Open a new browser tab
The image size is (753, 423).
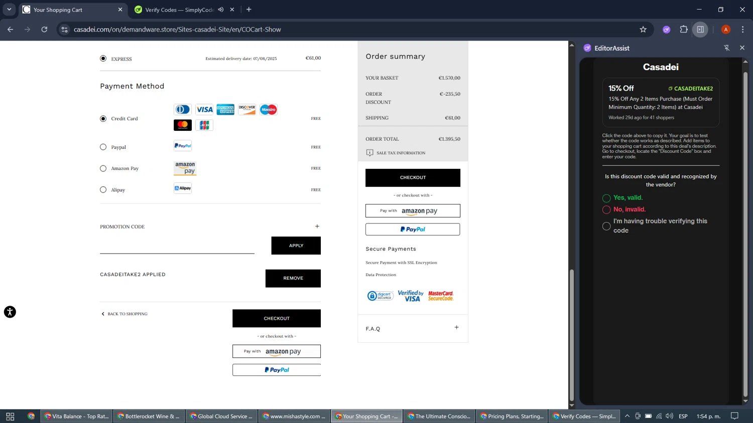249,10
